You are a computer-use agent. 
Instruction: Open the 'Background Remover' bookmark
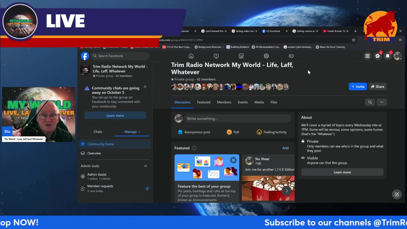pyautogui.click(x=209, y=47)
